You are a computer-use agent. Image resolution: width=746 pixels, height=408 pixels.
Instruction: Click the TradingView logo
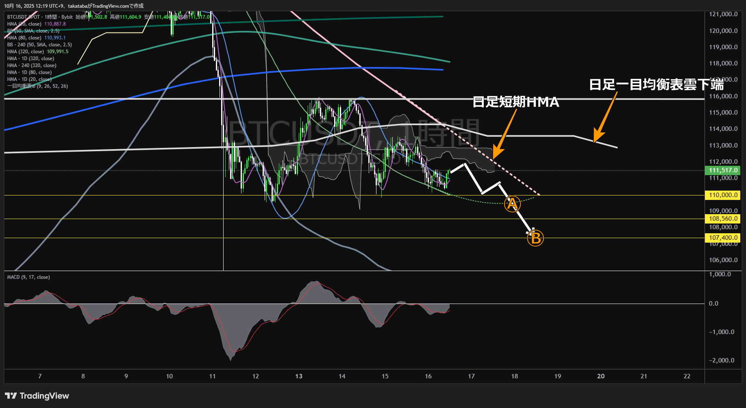point(37,396)
